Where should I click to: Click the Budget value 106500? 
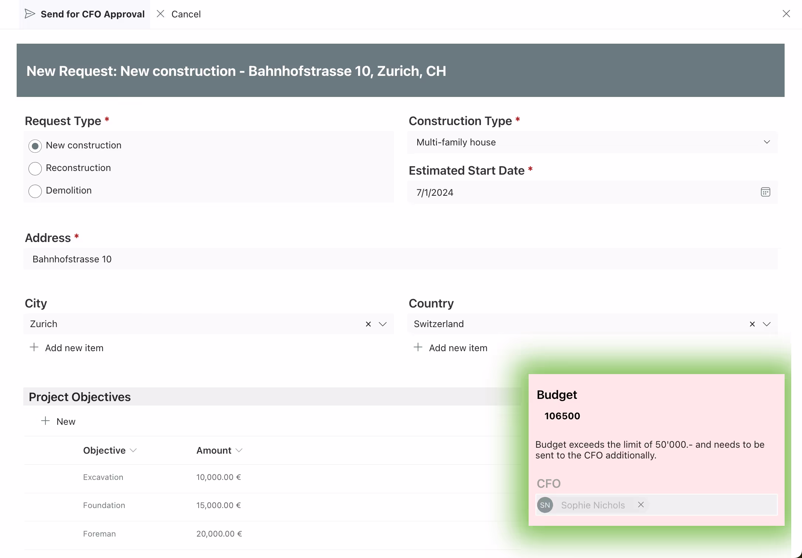point(562,416)
